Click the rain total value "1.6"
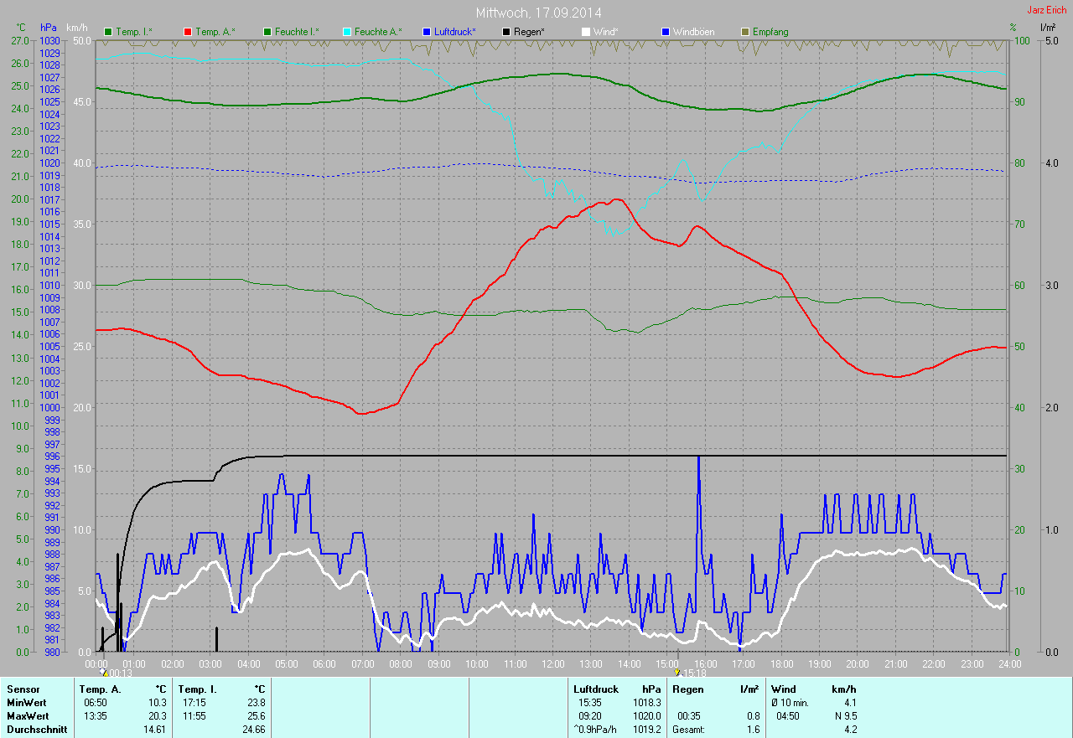Image resolution: width=1073 pixels, height=738 pixels. click(753, 730)
